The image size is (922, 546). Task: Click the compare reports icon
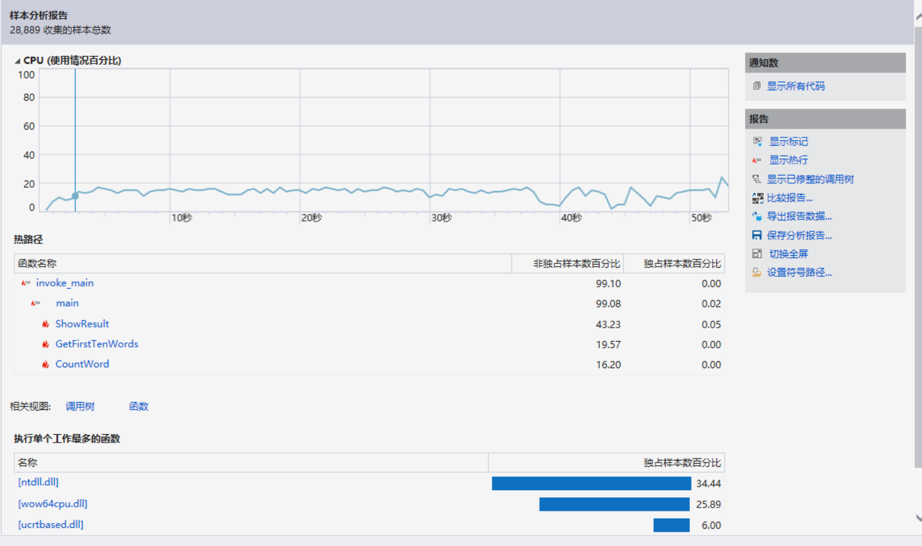tap(757, 198)
